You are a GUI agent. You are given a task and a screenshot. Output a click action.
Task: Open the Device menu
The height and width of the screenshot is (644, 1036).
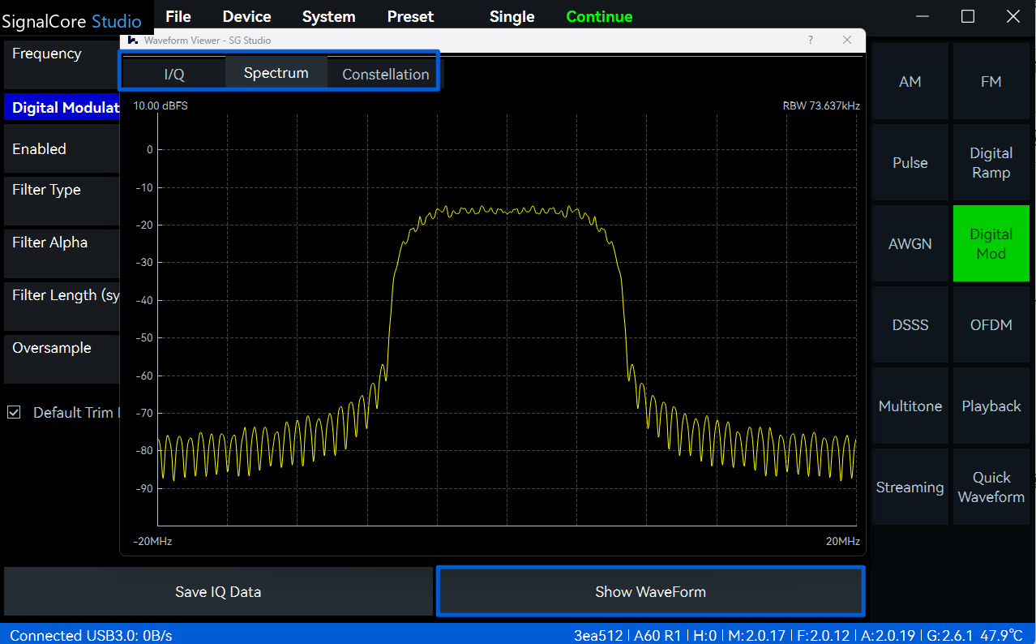[x=246, y=16]
